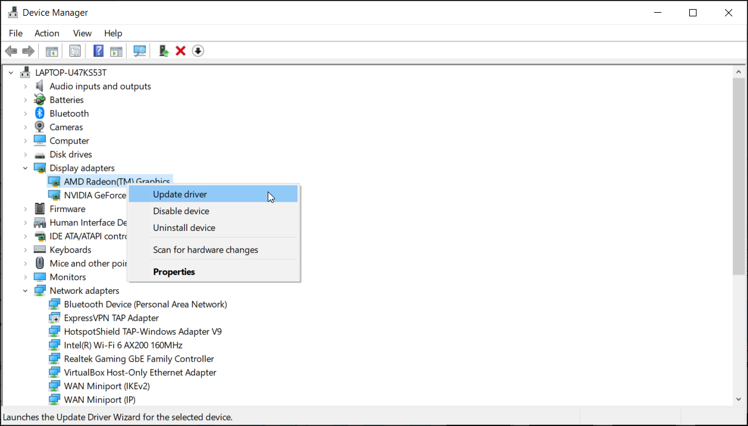Viewport: 748px width, 426px height.
Task: Click the Help toolbar icon
Action: tap(98, 50)
